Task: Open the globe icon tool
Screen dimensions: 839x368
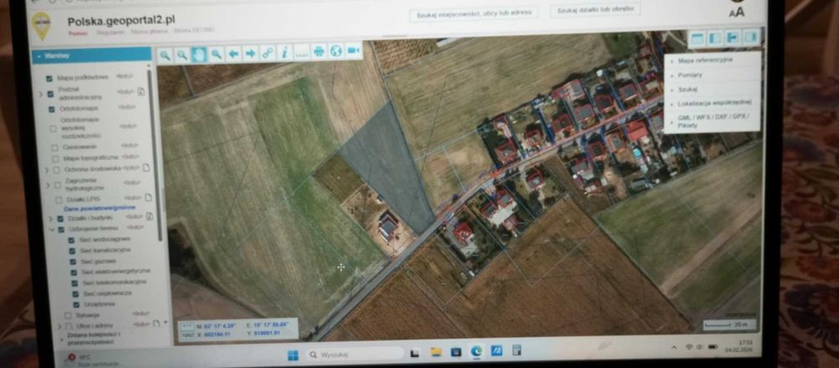Action: coord(336,51)
